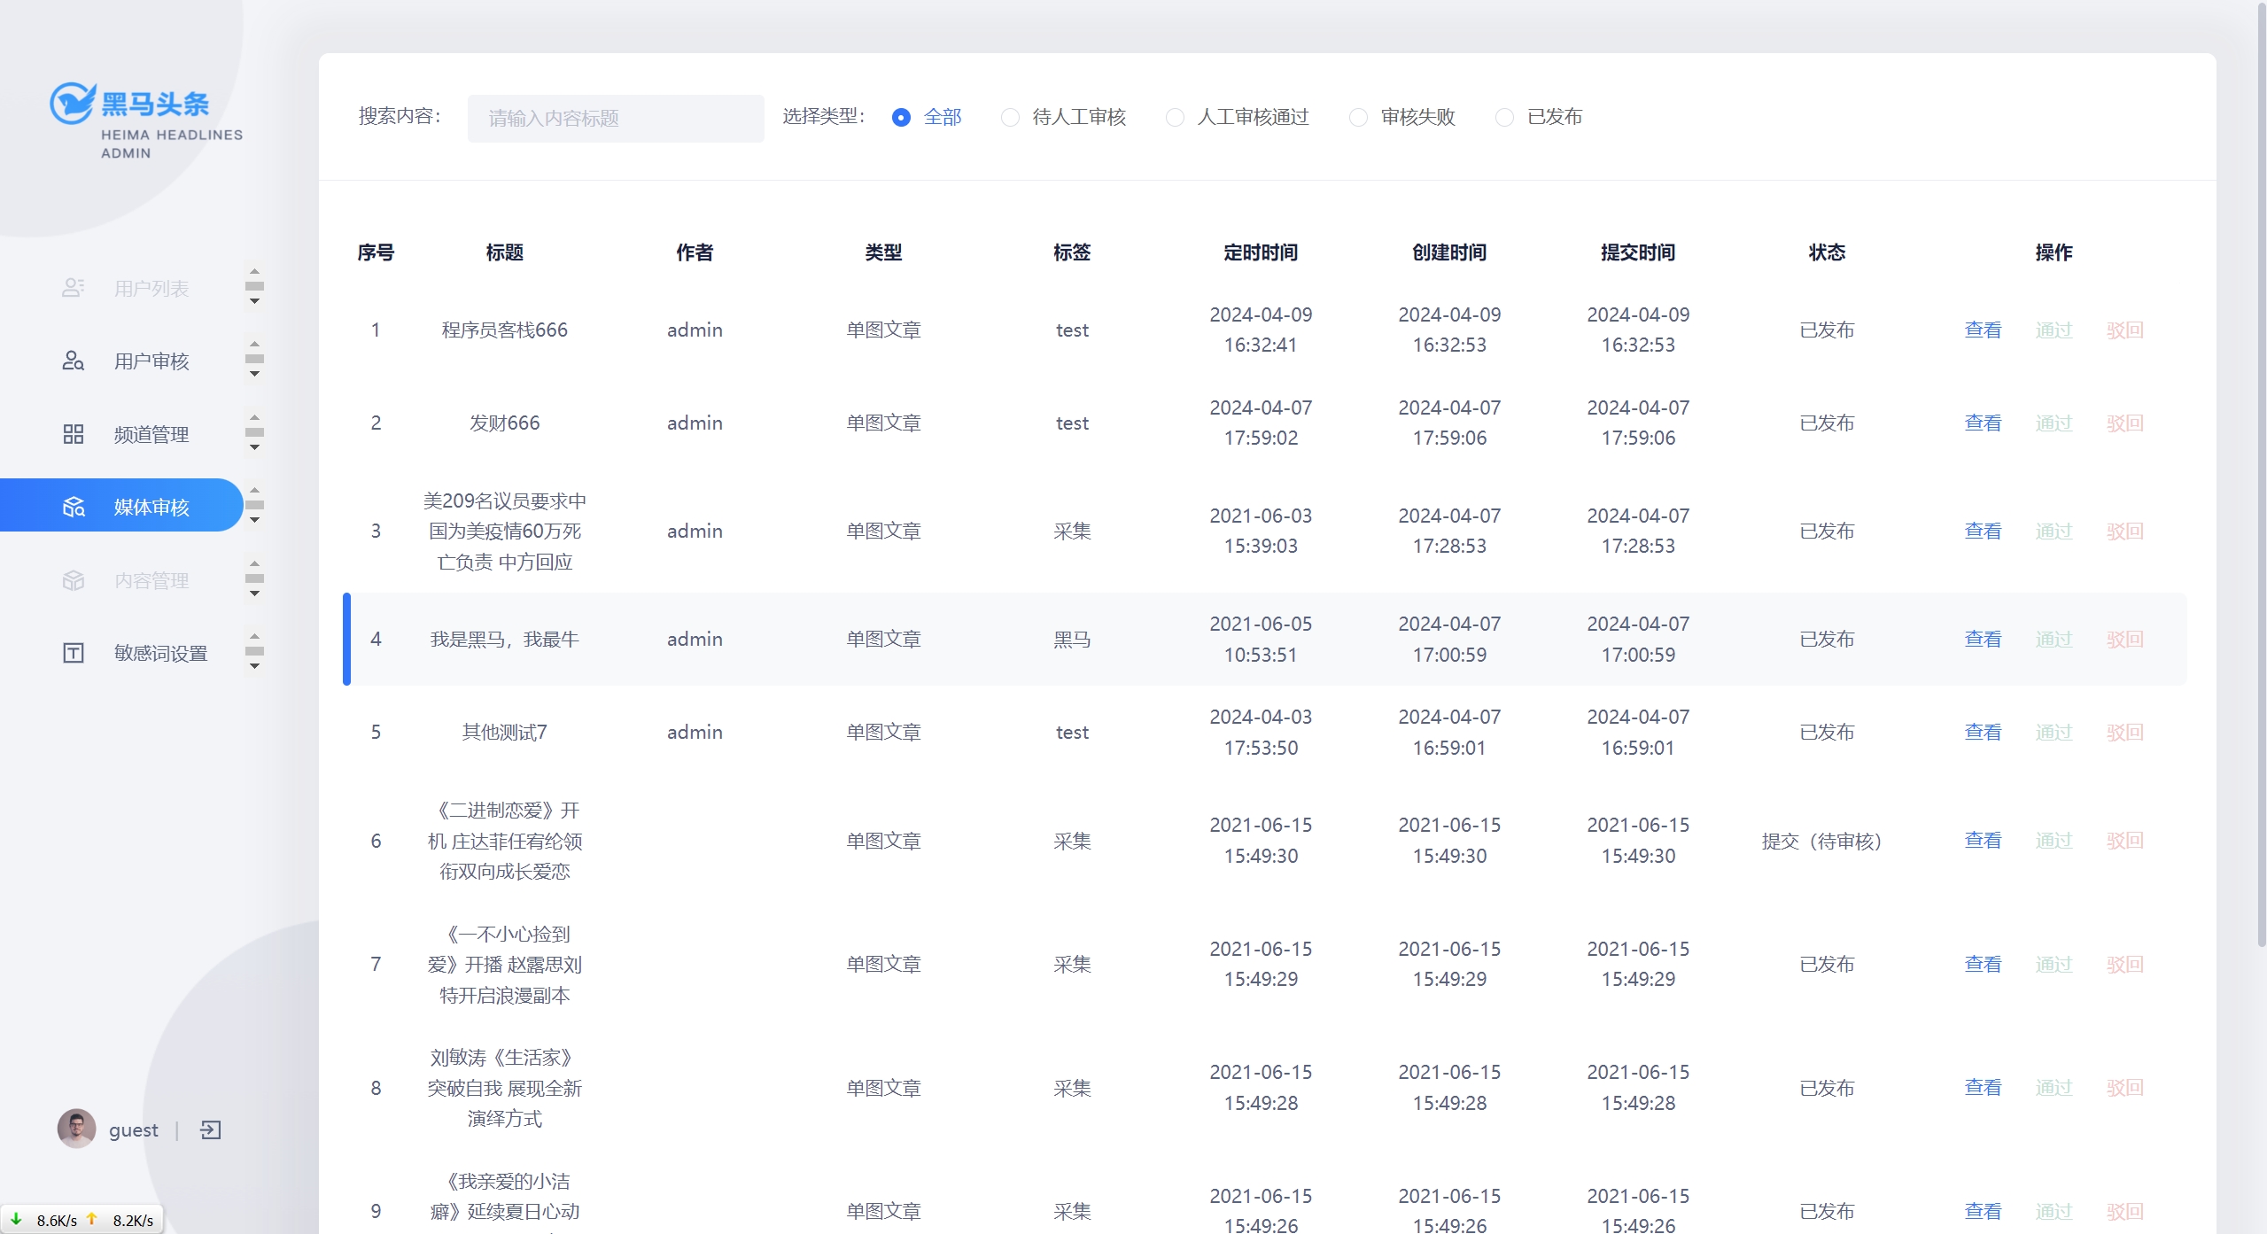
Task: Reject 程序员客栈666 with 驳回
Action: pos(2124,330)
